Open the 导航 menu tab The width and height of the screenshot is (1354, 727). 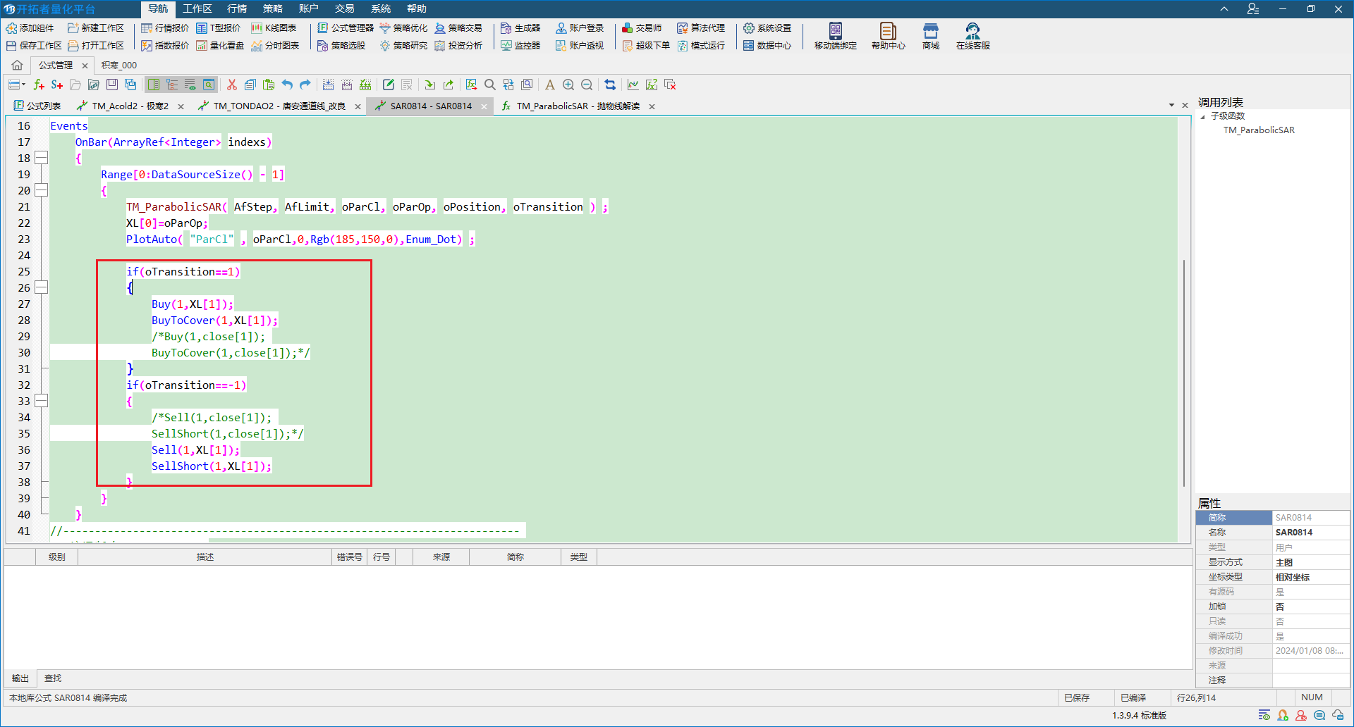tap(158, 8)
